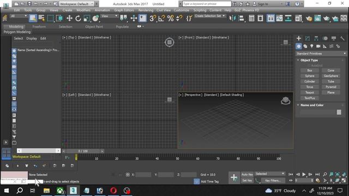Viewport: 349px width, 196px height.
Task: Toggle the Spinner Snap button
Action: pyautogui.click(x=179, y=18)
